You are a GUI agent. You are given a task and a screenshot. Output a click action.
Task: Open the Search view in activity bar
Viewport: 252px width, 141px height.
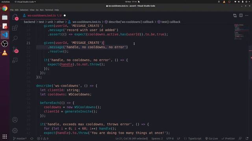(x=15, y=38)
